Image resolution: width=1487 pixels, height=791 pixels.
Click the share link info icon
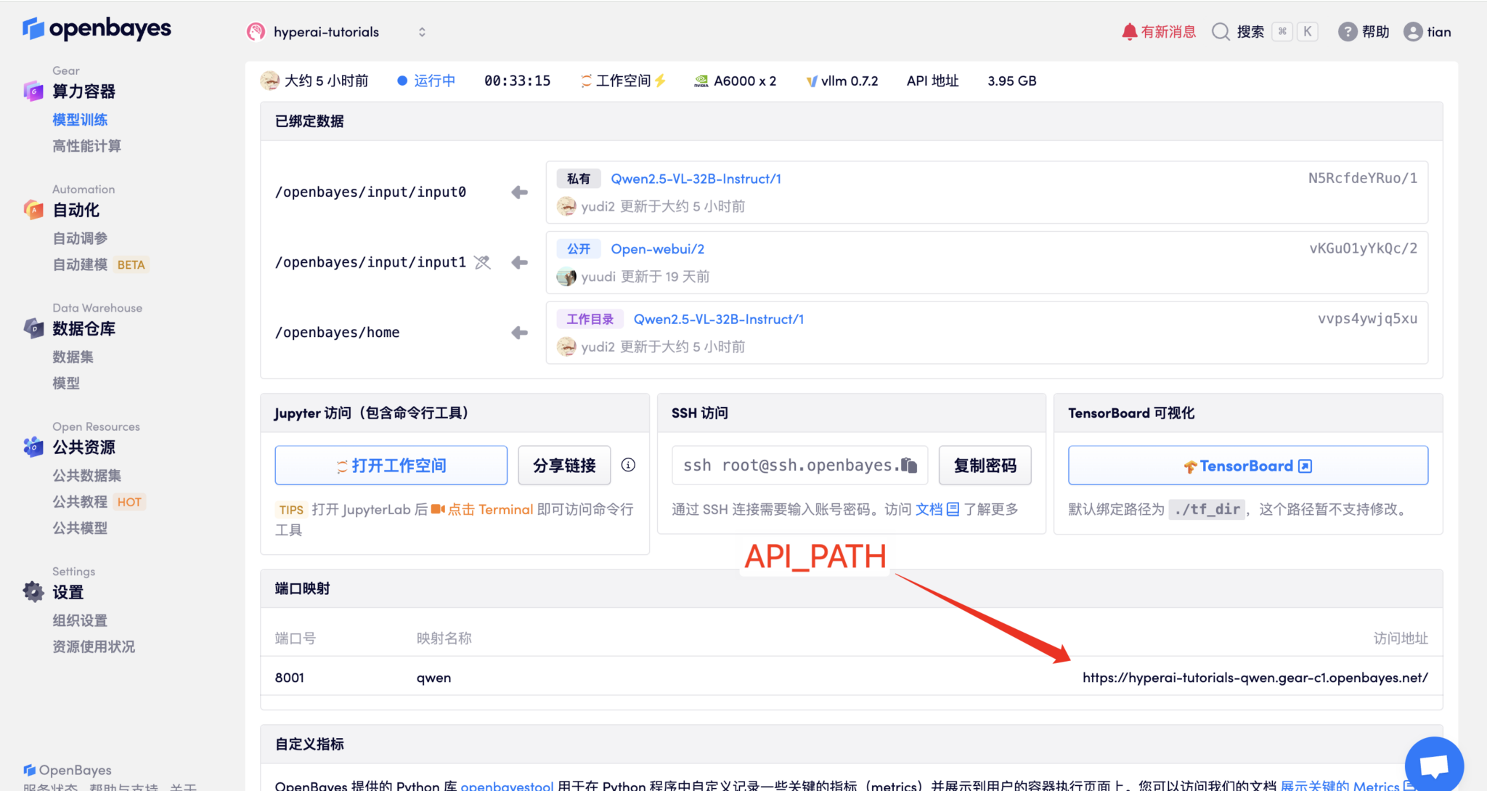pos(629,465)
